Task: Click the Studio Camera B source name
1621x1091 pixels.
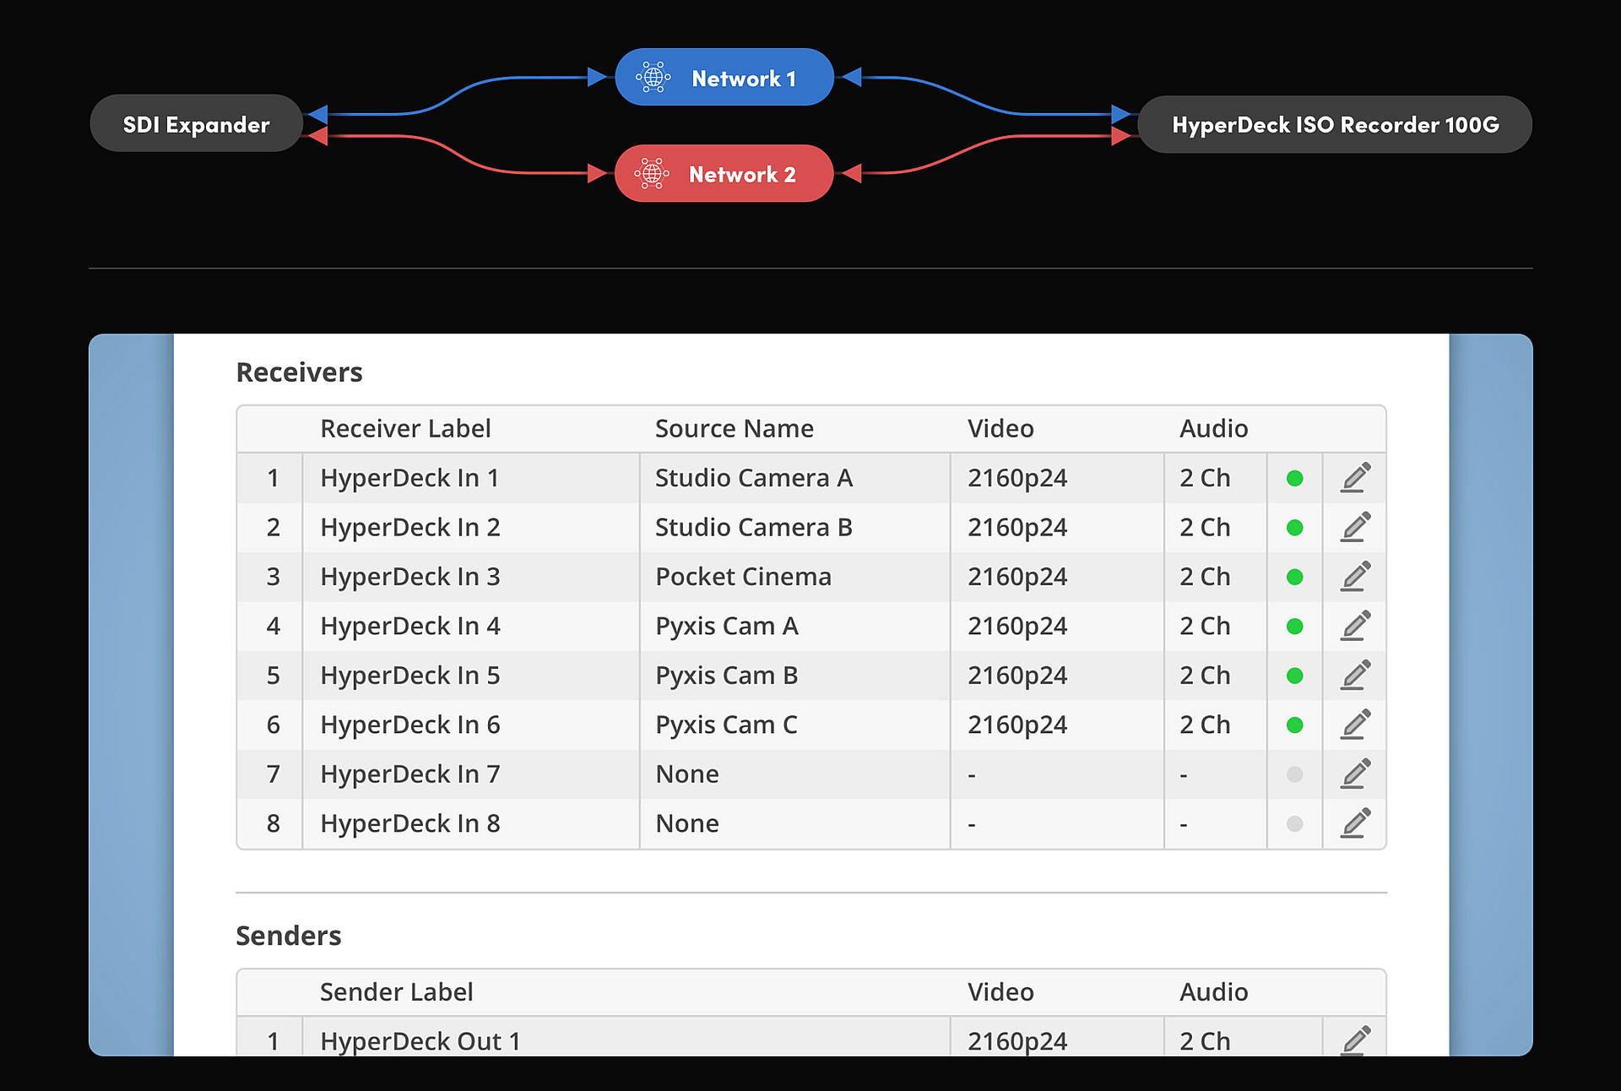Action: [754, 528]
